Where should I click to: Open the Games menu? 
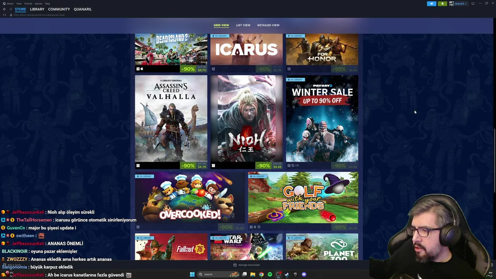[x=38, y=3]
